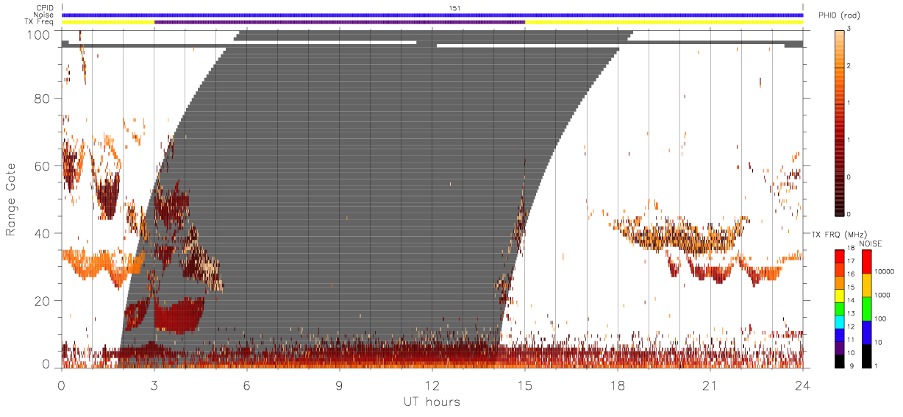
Task: Click the 1000 label in NOISE legend
Action: click(881, 296)
